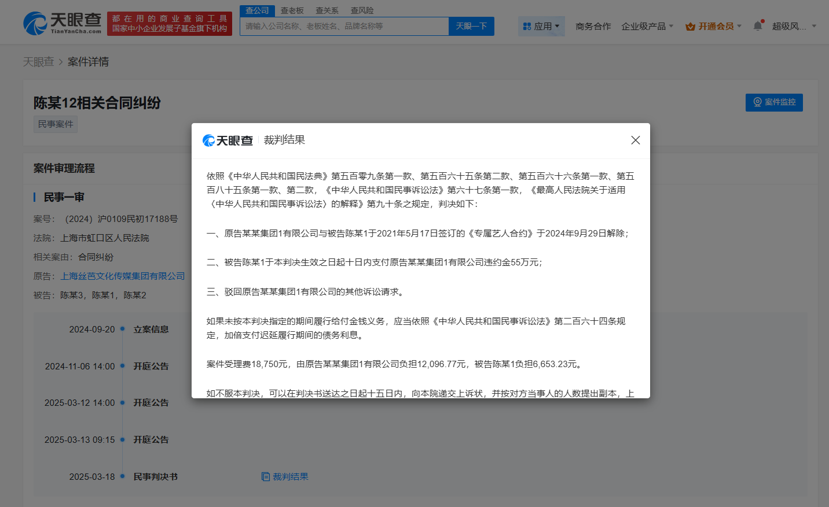Select the 查关系 tab
This screenshot has width=829, height=507.
click(327, 10)
